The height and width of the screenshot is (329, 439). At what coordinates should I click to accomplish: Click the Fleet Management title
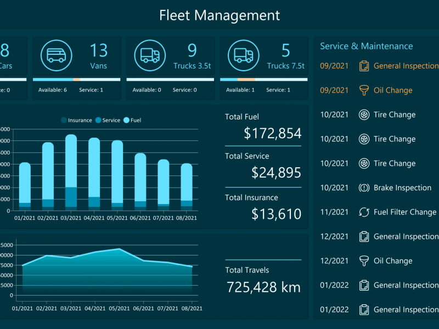[219, 15]
